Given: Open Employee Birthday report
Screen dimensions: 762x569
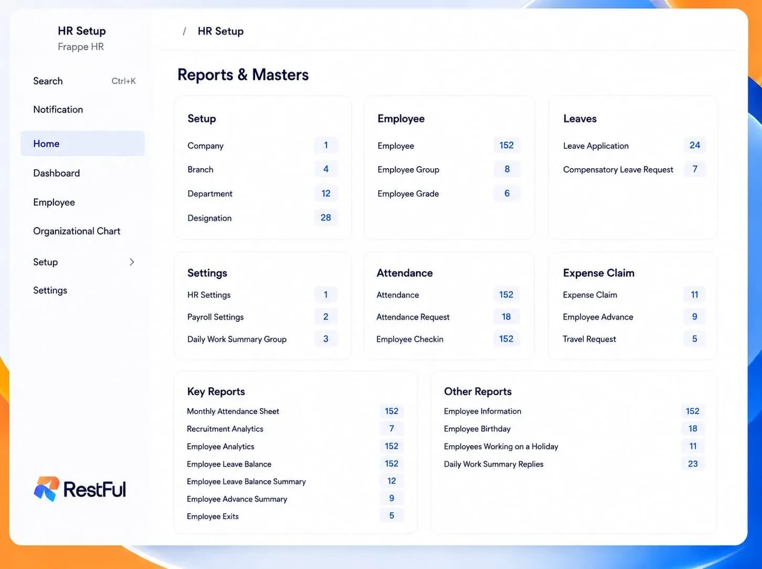Looking at the screenshot, I should [477, 429].
